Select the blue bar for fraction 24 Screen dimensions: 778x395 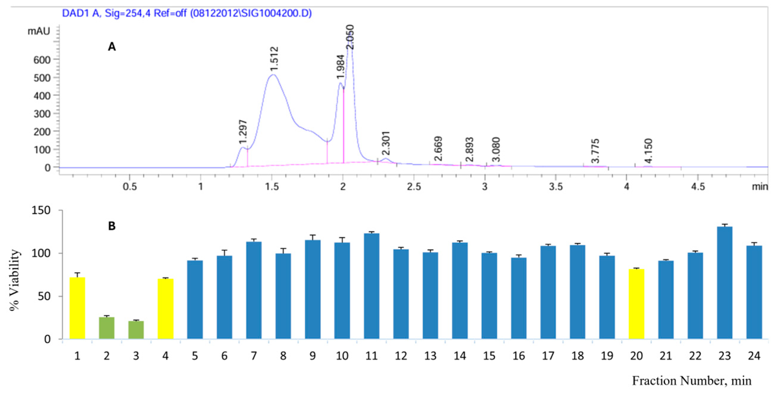[755, 292]
